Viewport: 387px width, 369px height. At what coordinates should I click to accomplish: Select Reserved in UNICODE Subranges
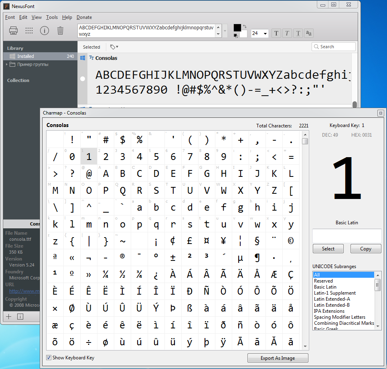344,281
